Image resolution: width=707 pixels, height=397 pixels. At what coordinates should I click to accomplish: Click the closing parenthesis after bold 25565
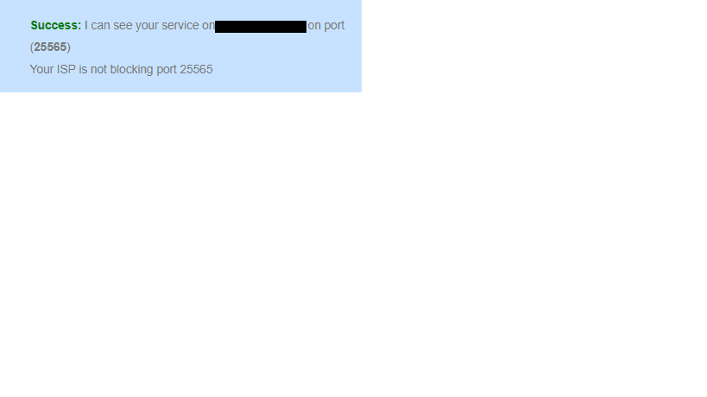(x=68, y=47)
